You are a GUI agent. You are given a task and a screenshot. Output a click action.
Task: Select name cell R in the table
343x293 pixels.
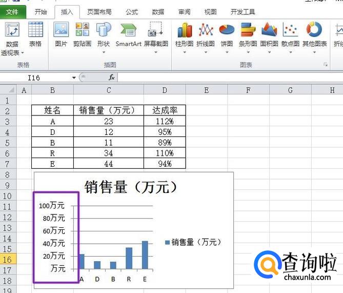[52, 153]
